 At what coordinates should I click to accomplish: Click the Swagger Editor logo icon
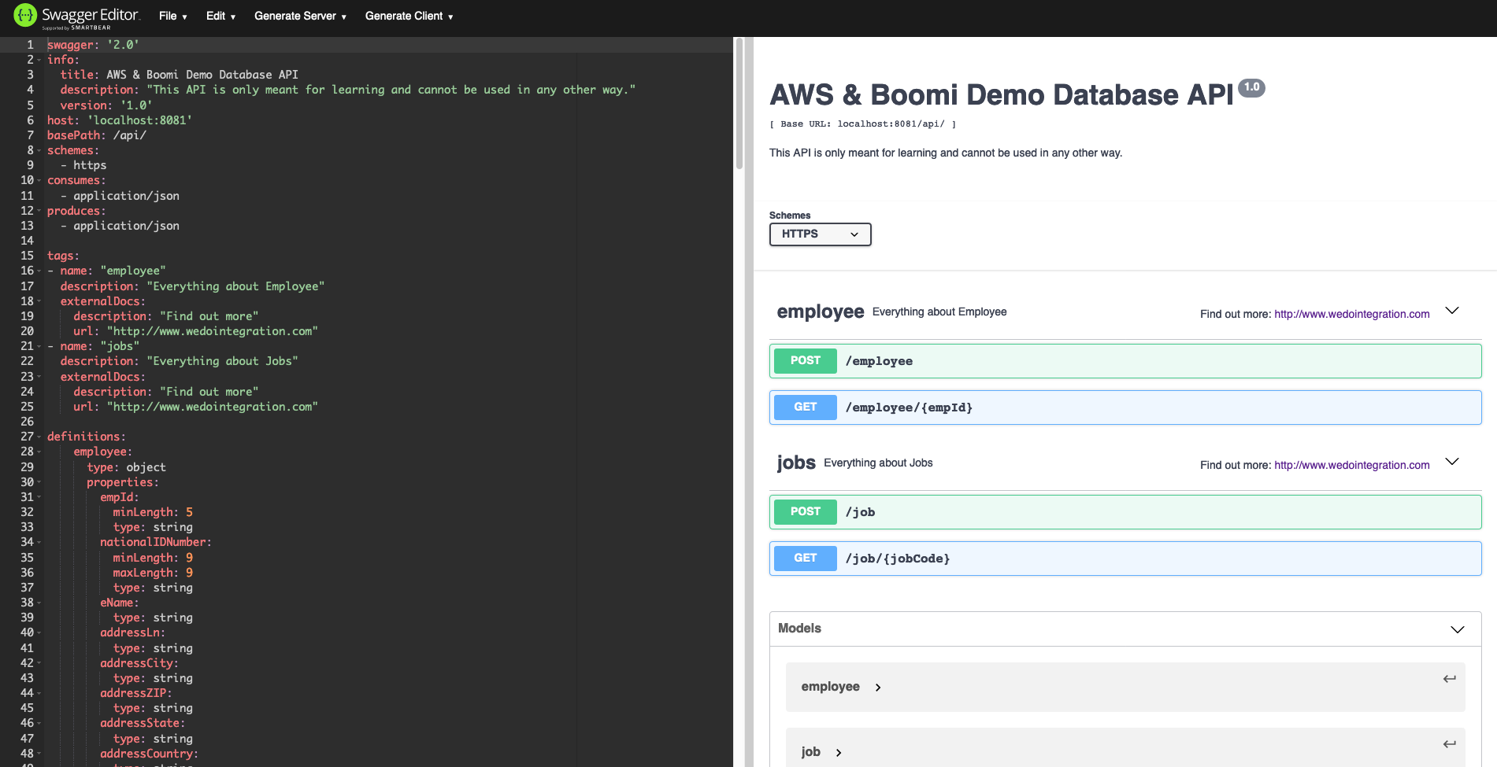point(25,15)
